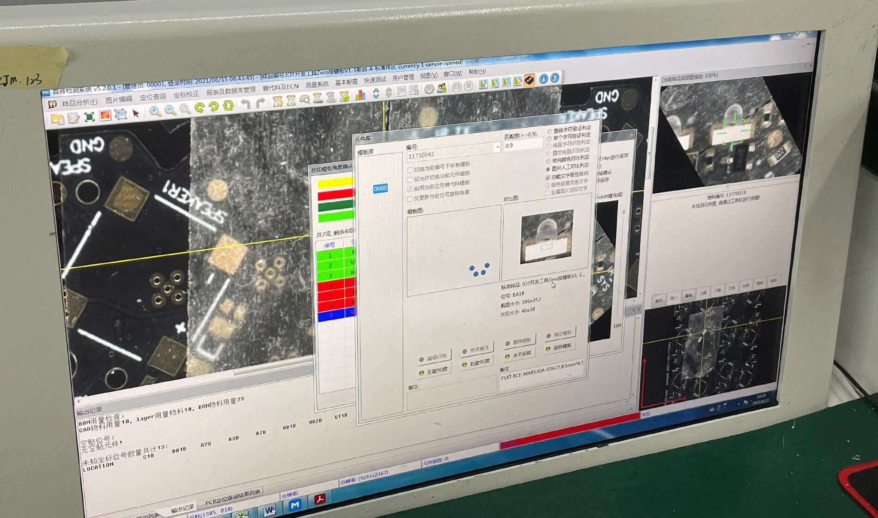The image size is (878, 518).
Task: Click the blue up-down arrows icon
Action: pyautogui.click(x=376, y=94)
